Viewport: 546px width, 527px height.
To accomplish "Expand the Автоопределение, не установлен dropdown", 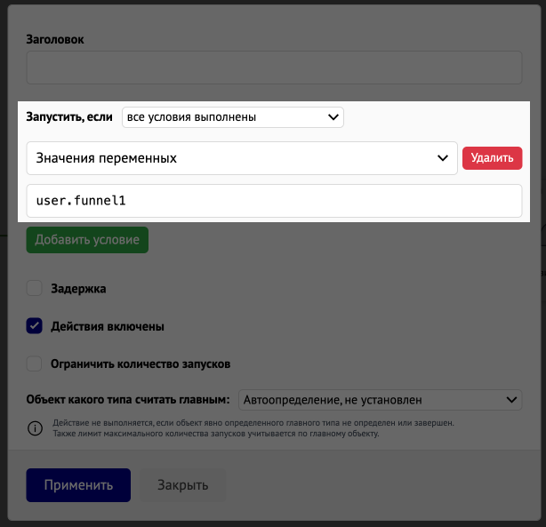I will 380,400.
